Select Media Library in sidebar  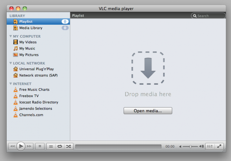[31, 28]
